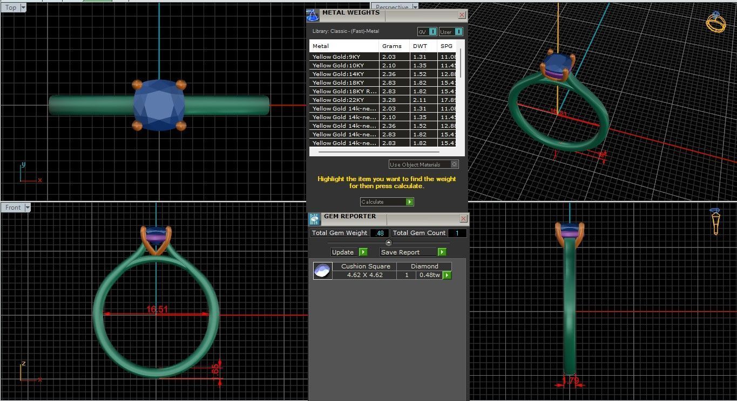737x401 pixels.
Task: Click the Cushion Square cell
Action: (x=365, y=266)
